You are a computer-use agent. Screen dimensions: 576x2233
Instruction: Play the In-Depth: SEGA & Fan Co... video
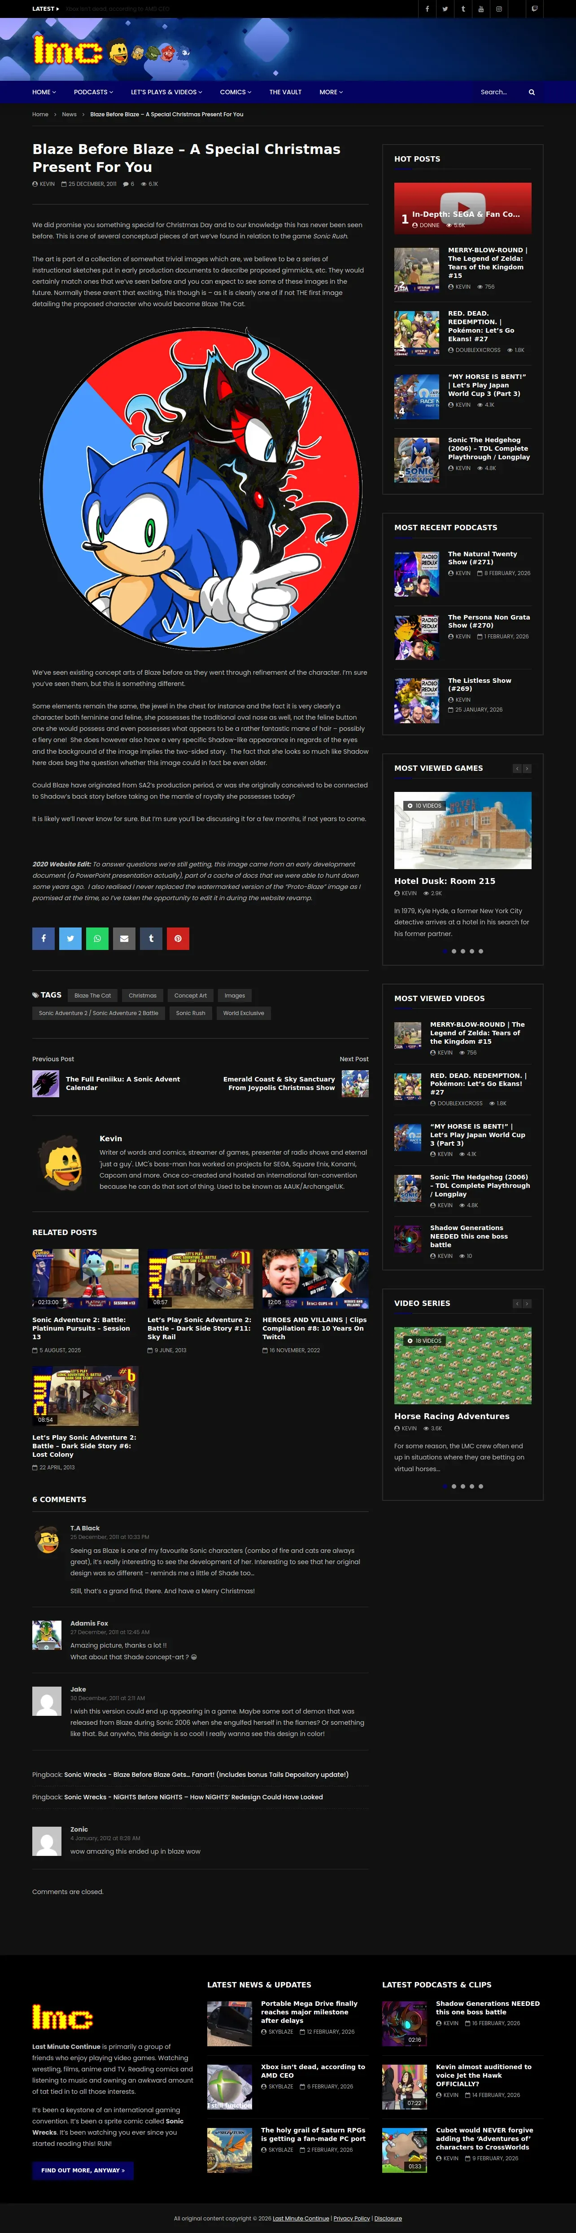coord(463,208)
